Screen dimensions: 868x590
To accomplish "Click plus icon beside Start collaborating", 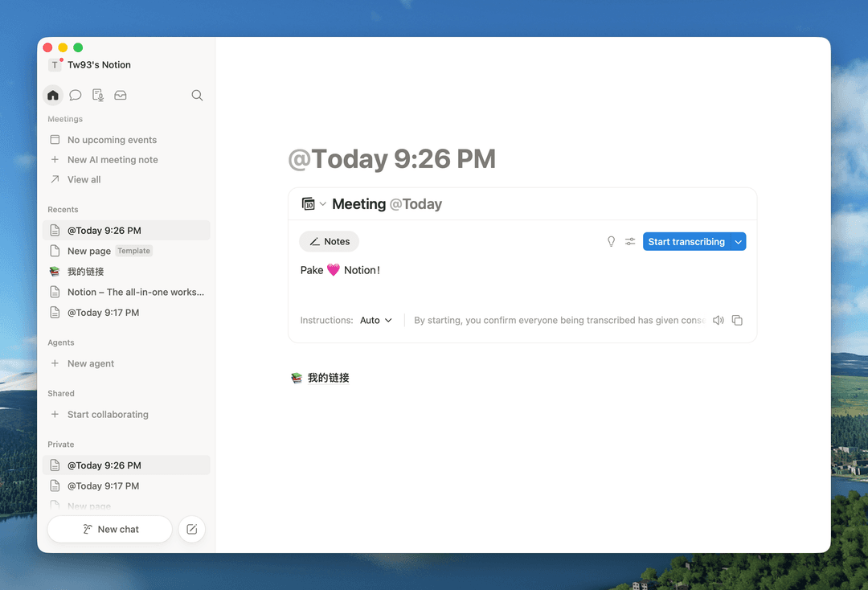I will [55, 414].
